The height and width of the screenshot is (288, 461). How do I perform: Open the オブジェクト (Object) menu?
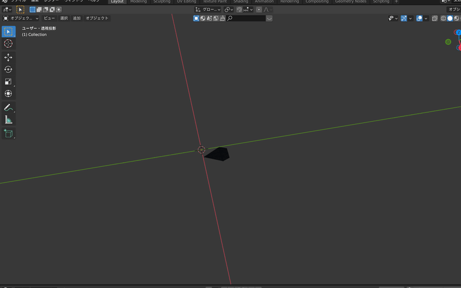tap(97, 18)
